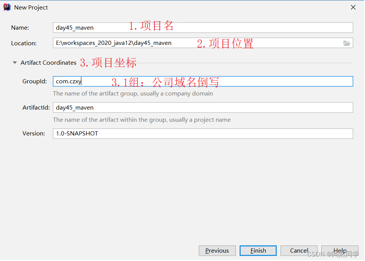Click the Name input field
Viewport: 365px width, 261px height.
tap(203, 28)
